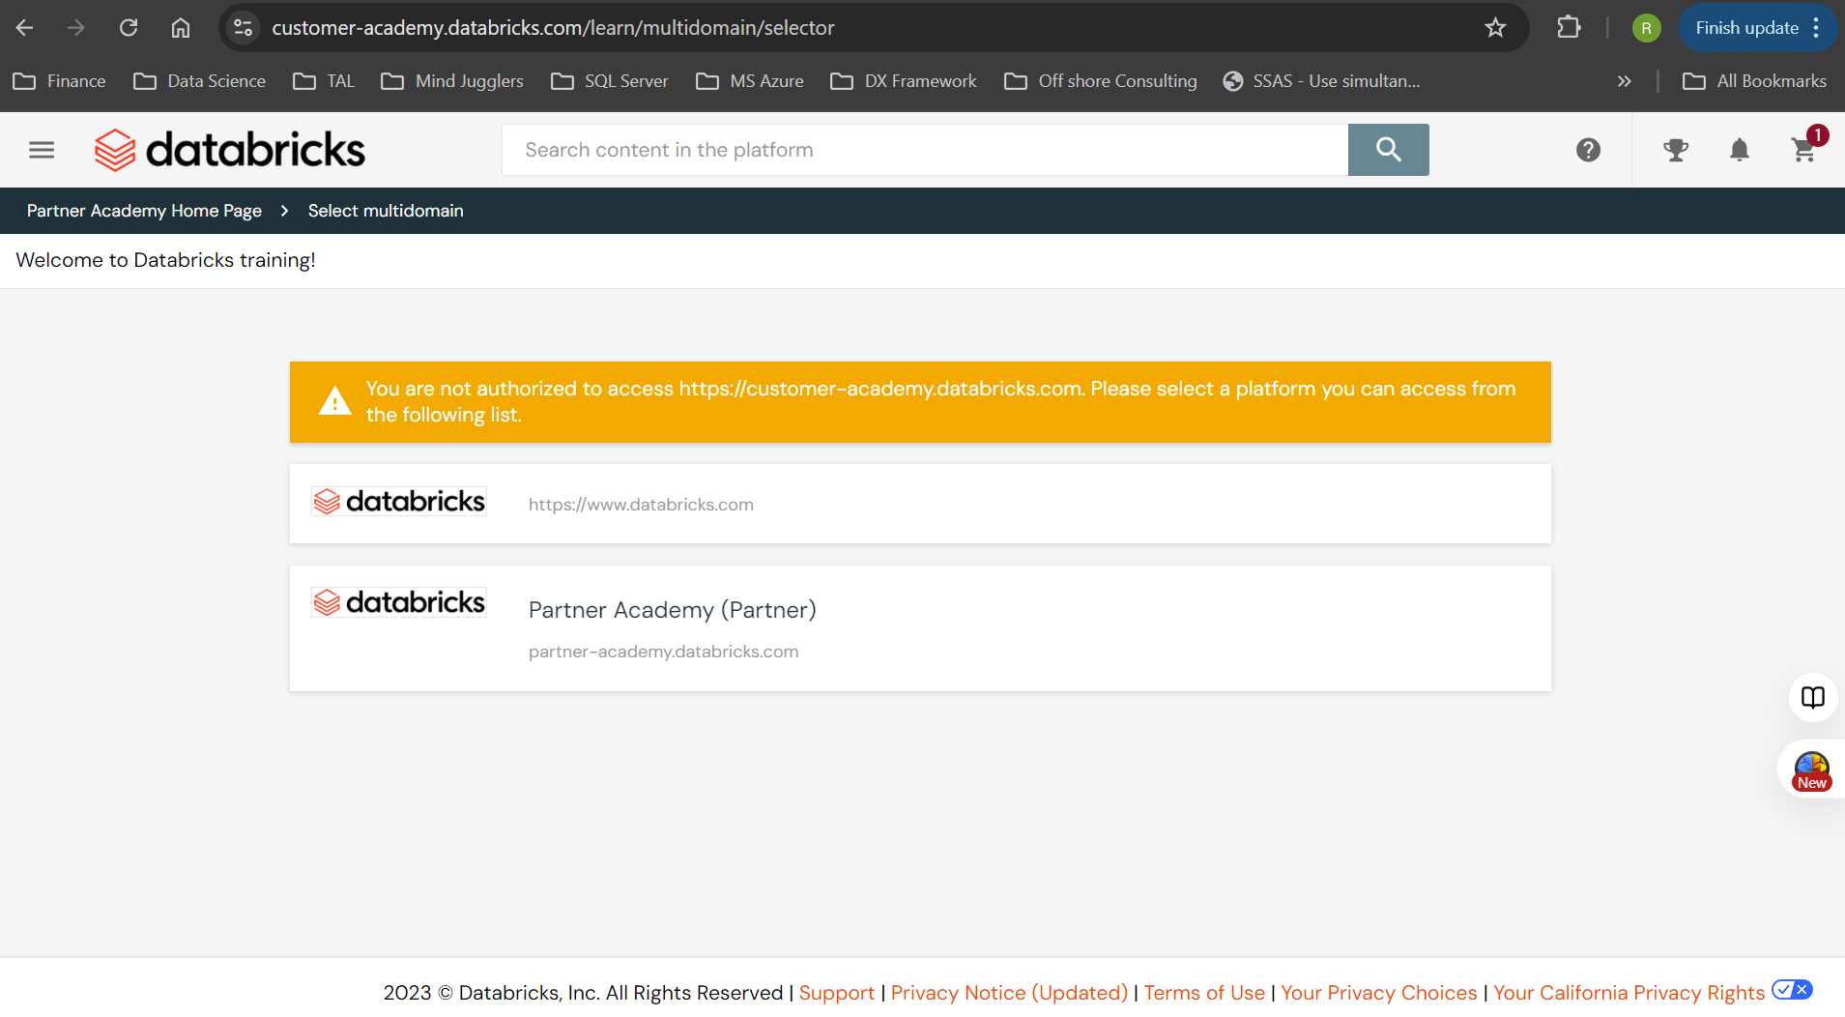The width and height of the screenshot is (1845, 1017).
Task: Open the All Bookmarks folder
Action: point(1754,81)
